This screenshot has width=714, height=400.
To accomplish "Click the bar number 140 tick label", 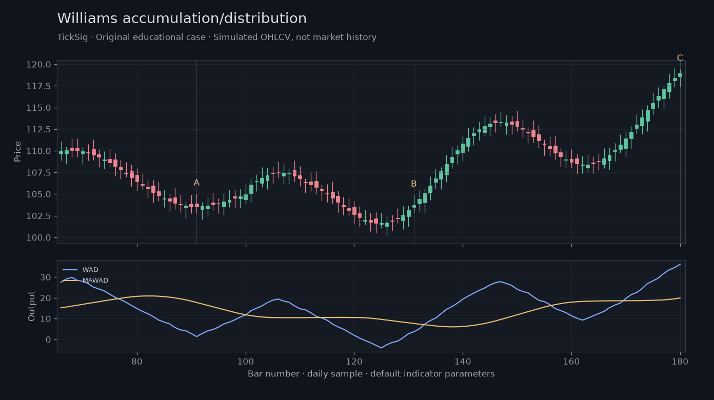I will click(x=463, y=361).
